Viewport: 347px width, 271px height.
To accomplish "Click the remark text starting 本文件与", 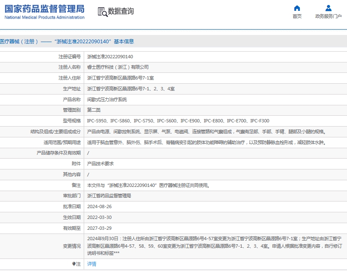I will tap(148, 185).
